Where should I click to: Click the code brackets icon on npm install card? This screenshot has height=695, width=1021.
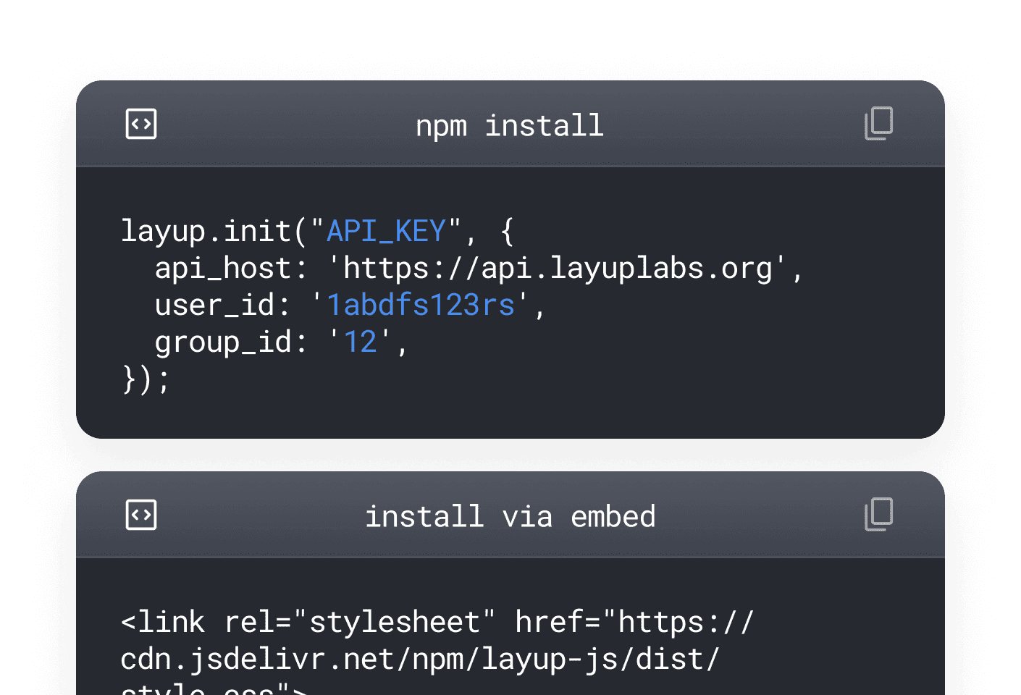tap(140, 123)
